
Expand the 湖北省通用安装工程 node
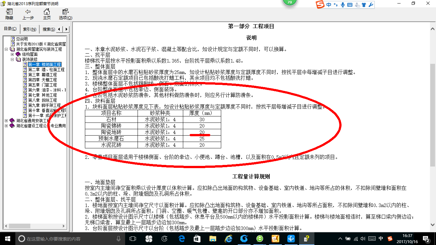(x=7, y=121)
